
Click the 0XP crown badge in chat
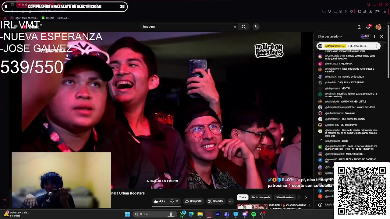[365, 36]
